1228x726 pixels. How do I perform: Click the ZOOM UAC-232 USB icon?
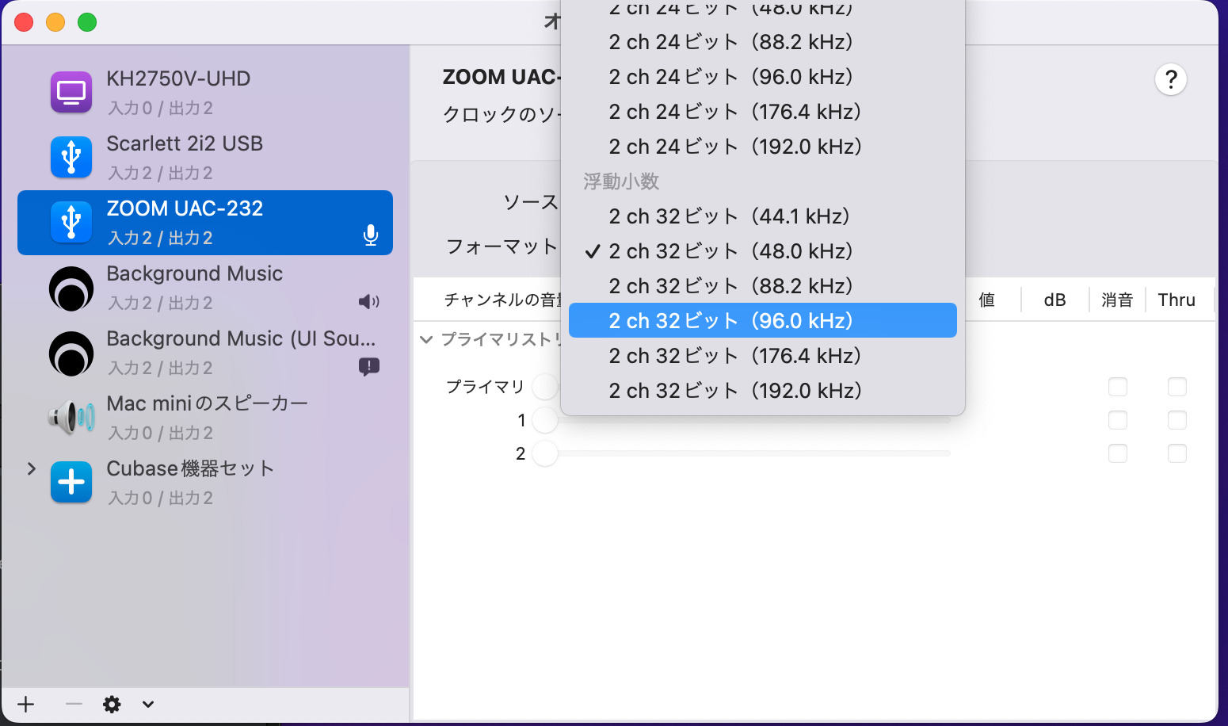pyautogui.click(x=71, y=222)
